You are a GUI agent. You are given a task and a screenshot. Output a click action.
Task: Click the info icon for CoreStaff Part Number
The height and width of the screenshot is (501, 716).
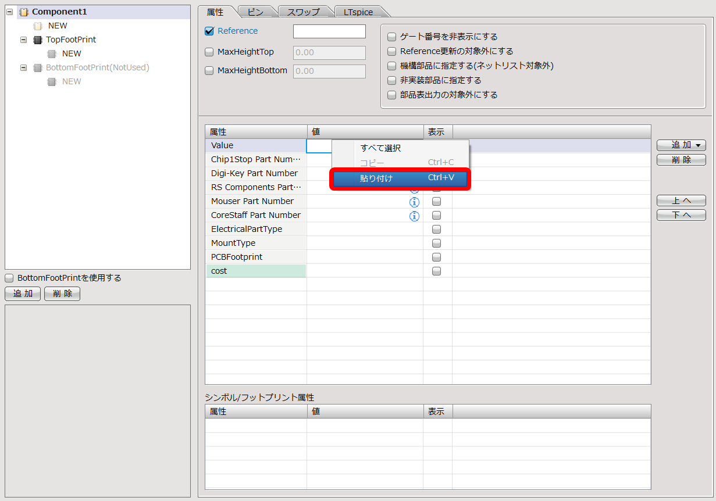pos(414,216)
